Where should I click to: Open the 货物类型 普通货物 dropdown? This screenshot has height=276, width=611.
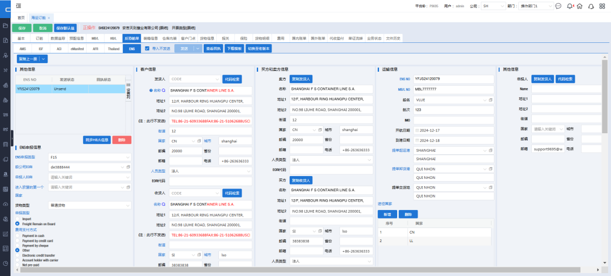coord(90,205)
